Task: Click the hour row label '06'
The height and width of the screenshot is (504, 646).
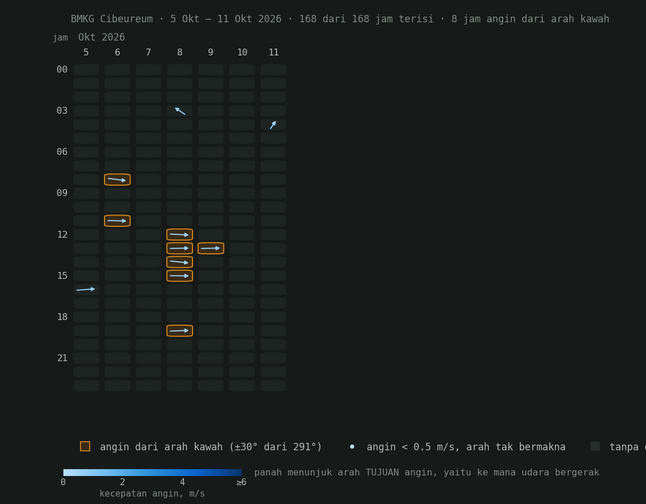Action: tap(62, 152)
